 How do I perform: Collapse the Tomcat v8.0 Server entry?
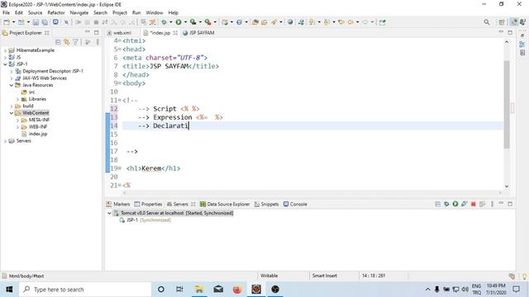109,213
